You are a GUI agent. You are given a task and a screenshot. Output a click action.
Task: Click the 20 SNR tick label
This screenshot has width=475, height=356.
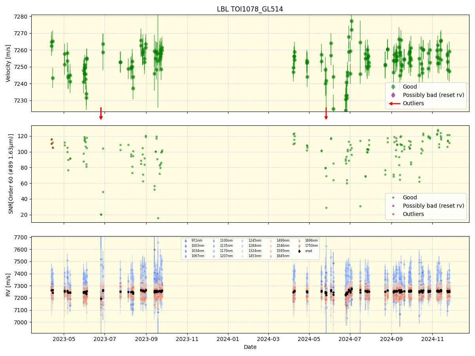pos(25,215)
